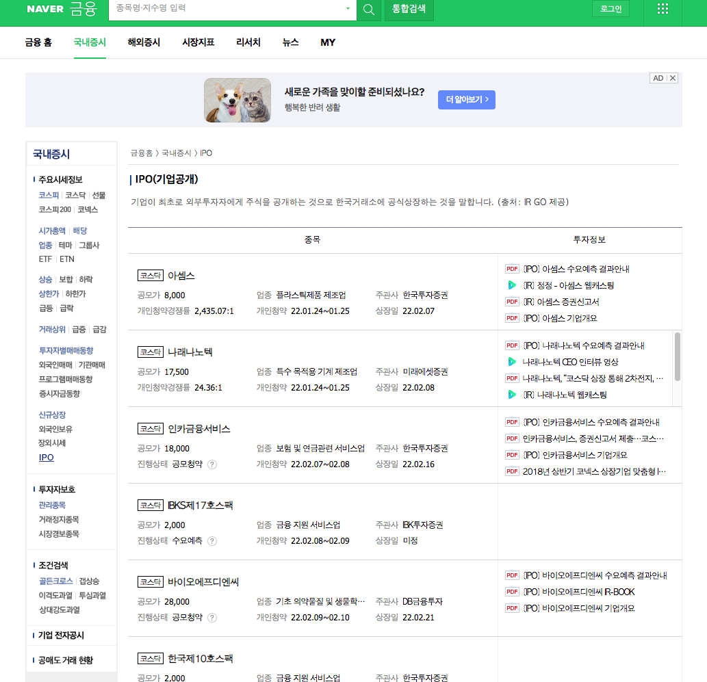
Task: Open the 시장지표 tab
Action: pyautogui.click(x=198, y=42)
